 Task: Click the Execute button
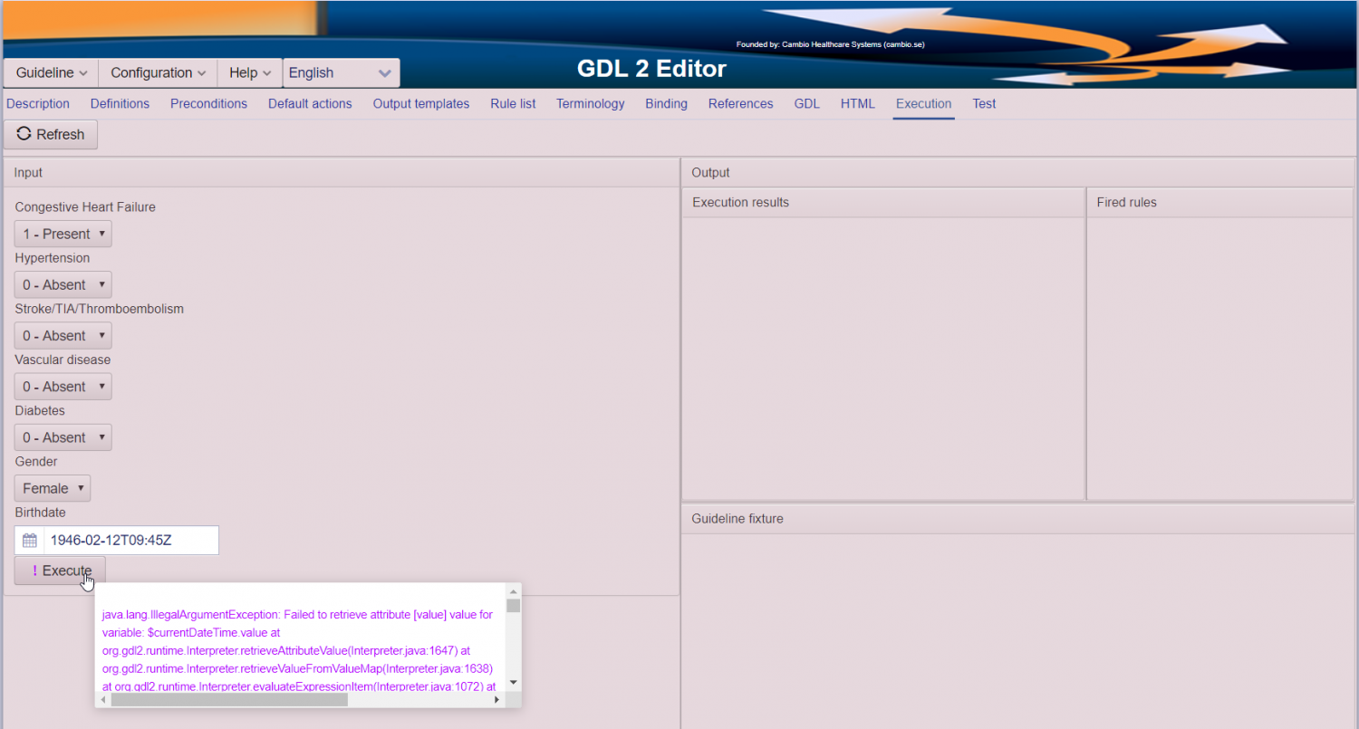click(x=60, y=571)
